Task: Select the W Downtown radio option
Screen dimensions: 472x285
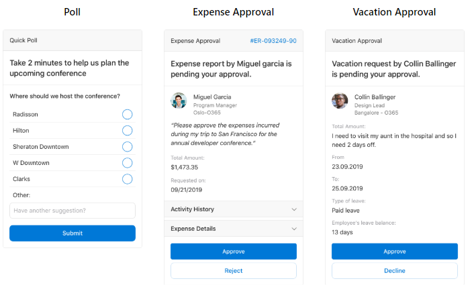Action: point(128,163)
